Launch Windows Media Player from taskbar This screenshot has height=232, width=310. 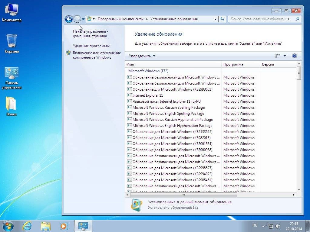(64, 226)
